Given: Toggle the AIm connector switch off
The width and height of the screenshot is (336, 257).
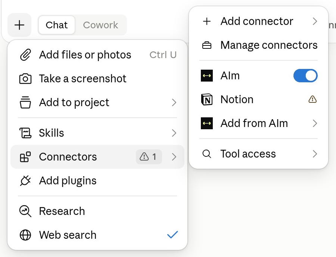Looking at the screenshot, I should [305, 76].
